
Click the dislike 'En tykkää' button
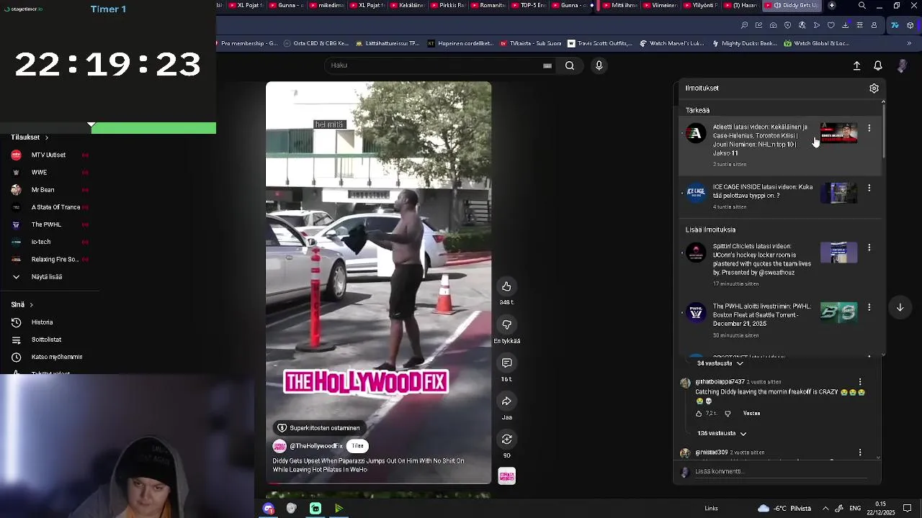506,324
